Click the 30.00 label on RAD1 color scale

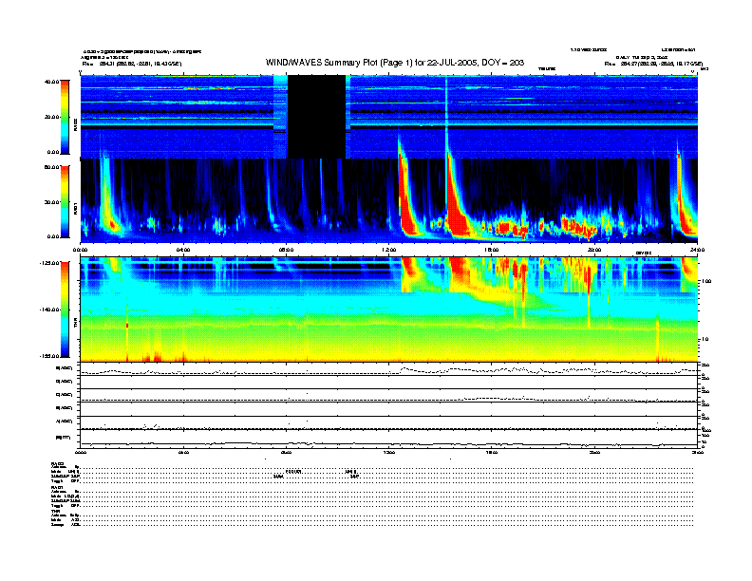click(x=51, y=202)
